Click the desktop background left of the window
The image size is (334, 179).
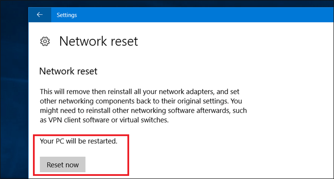13,89
